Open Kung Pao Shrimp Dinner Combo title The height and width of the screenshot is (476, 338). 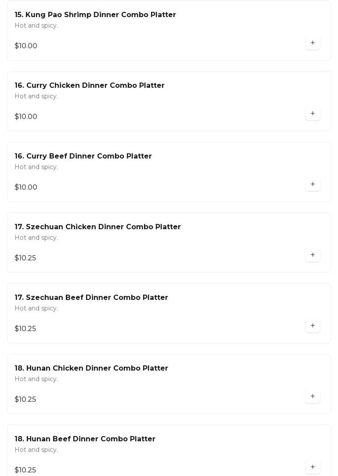click(95, 15)
